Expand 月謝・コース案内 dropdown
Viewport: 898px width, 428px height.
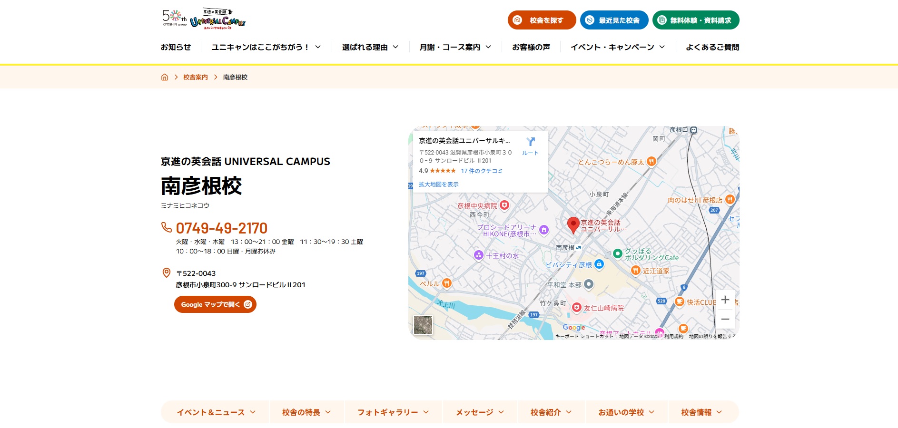pos(455,47)
